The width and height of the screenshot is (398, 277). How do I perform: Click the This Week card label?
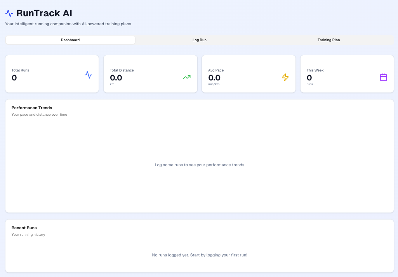pos(315,70)
